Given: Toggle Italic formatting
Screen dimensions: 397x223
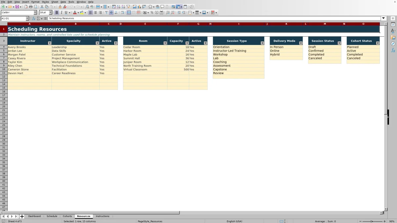Looking at the screenshot, I should (62, 13).
